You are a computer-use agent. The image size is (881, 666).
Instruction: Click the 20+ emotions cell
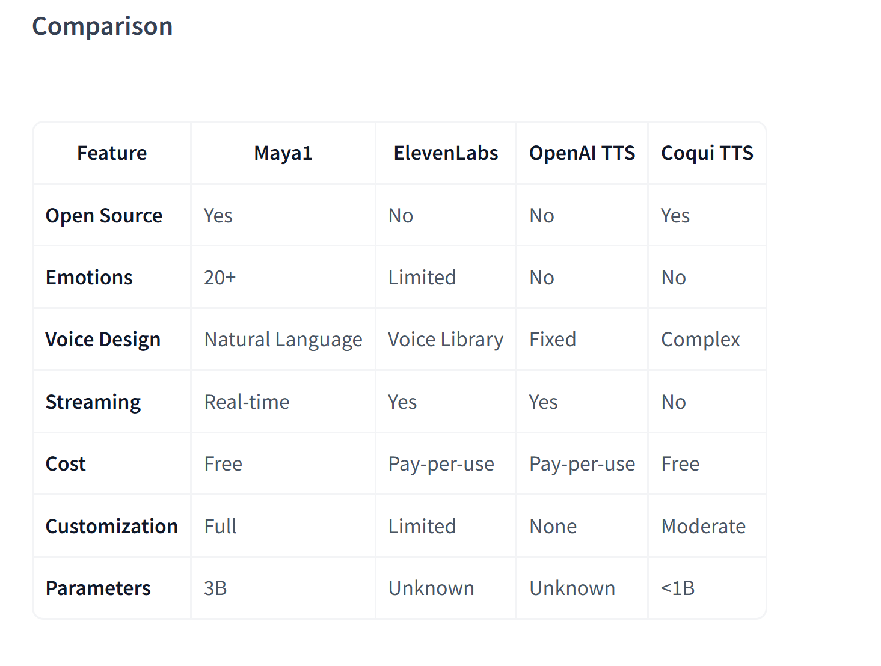pos(220,278)
